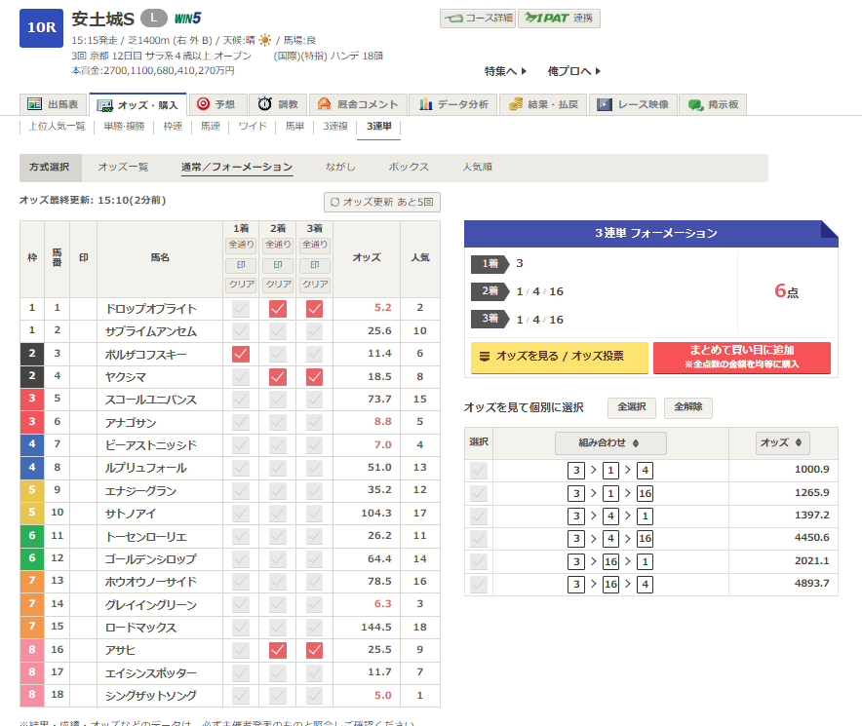Click 全通り button under 1着 column
Viewport: 862px width, 726px height.
(x=241, y=245)
